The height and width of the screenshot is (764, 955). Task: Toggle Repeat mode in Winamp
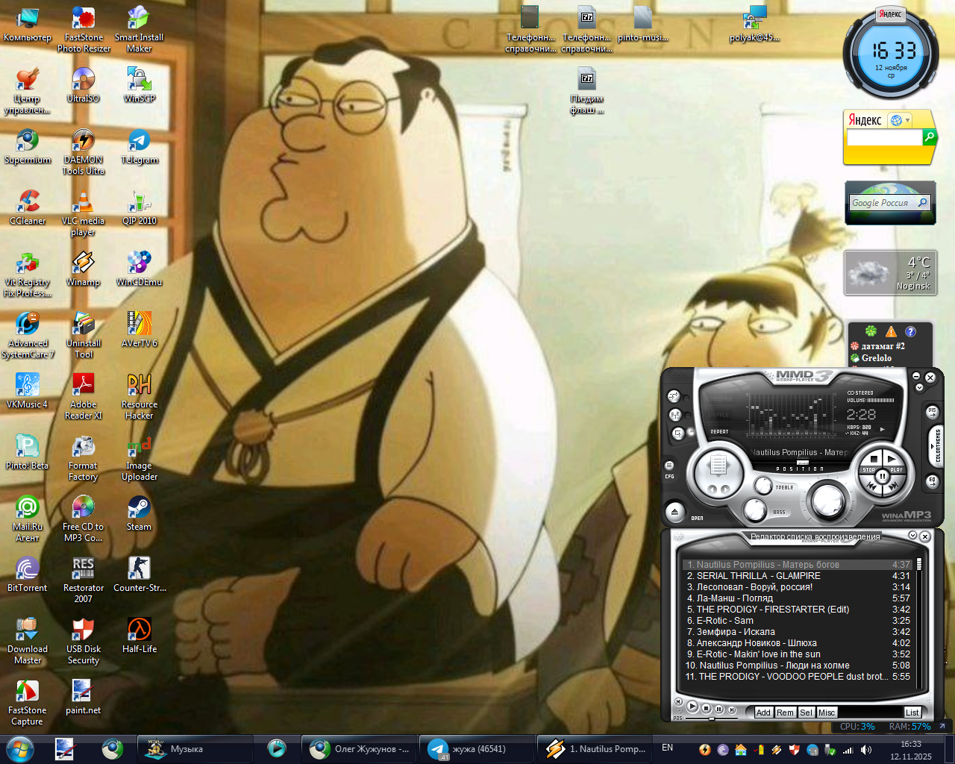pyautogui.click(x=678, y=433)
